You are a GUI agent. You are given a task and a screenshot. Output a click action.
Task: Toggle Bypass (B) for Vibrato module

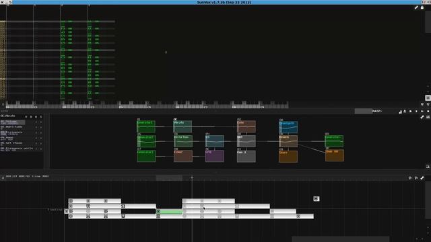31,117
